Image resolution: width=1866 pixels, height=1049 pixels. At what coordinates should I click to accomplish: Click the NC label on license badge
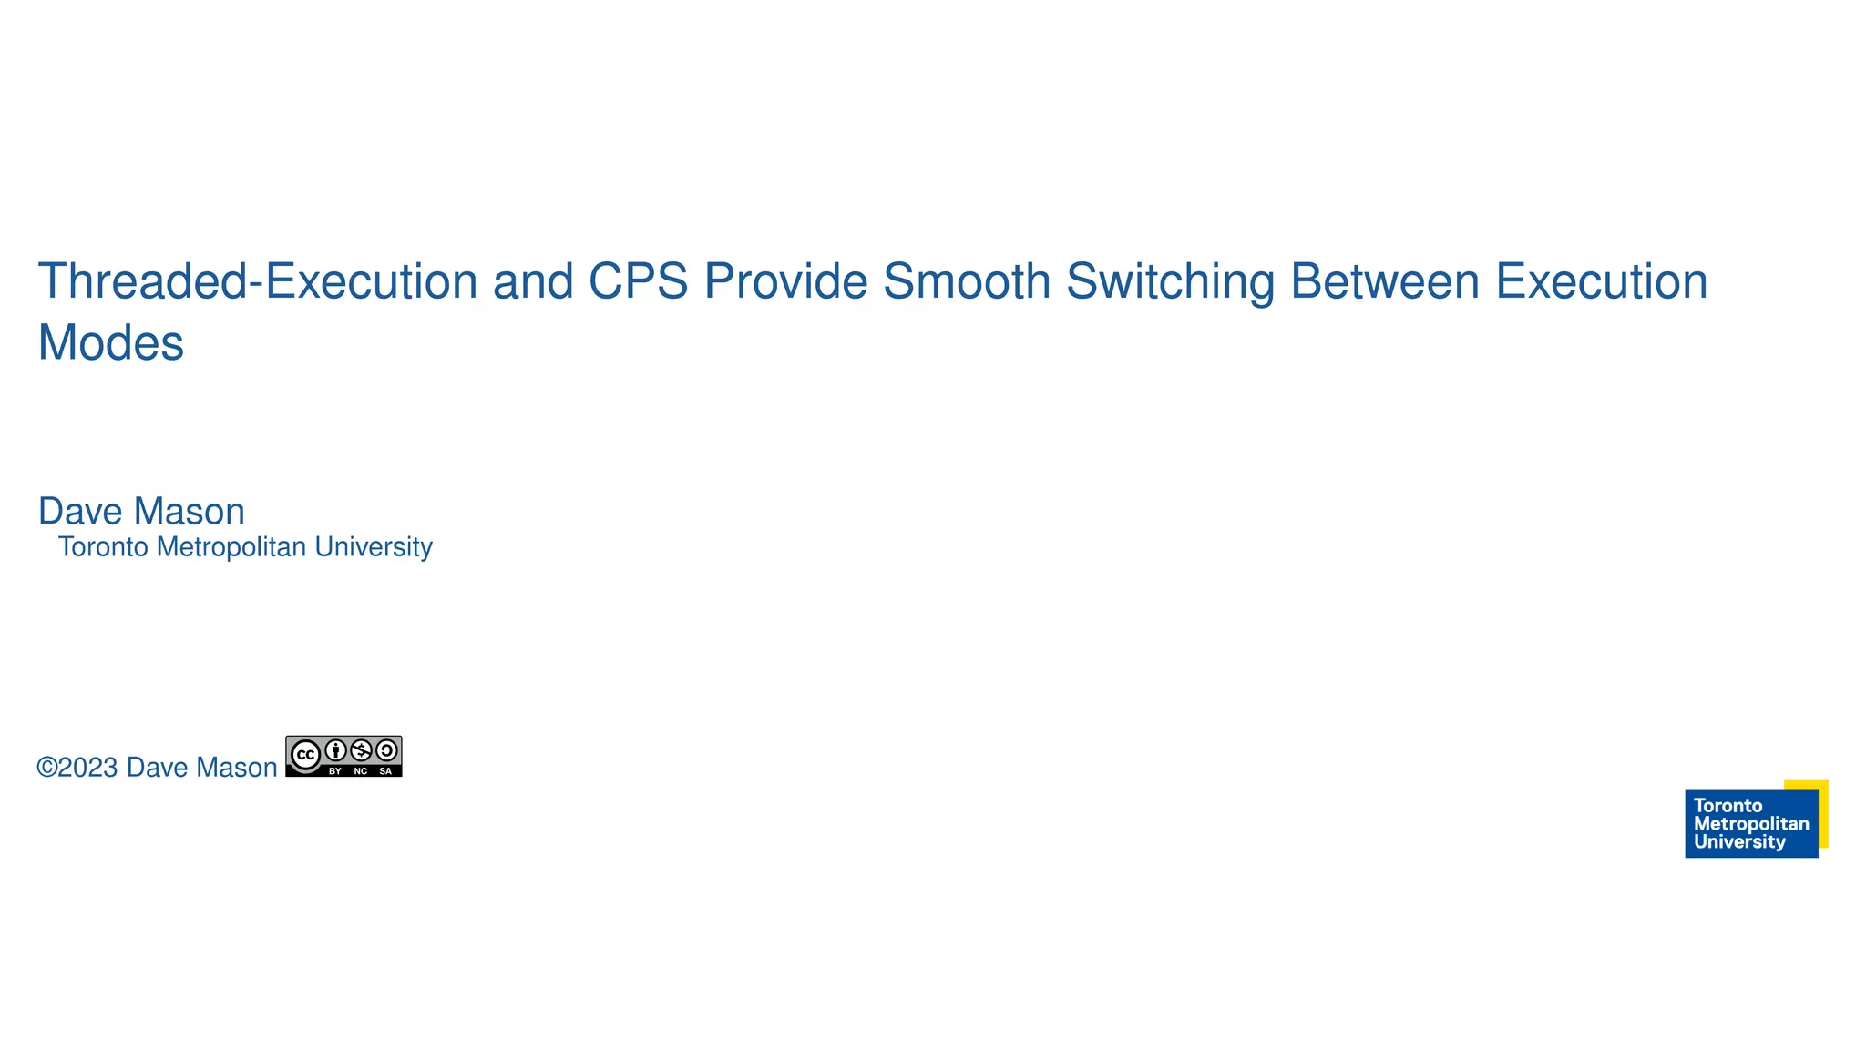tap(361, 771)
